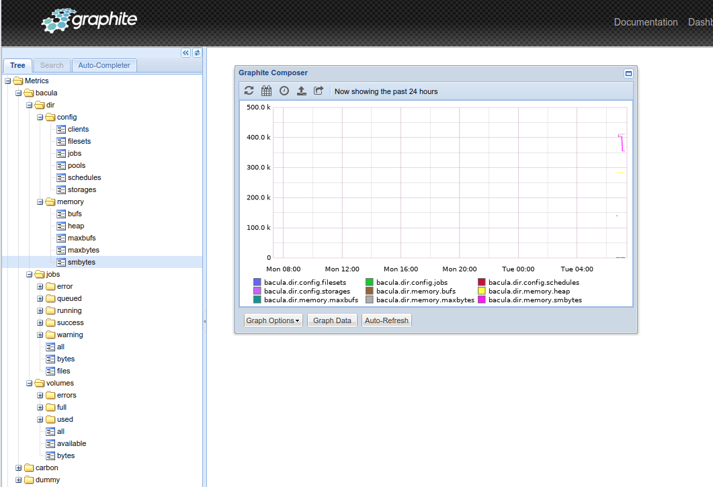The image size is (713, 487).
Task: Click the dummy folder icon
Action: [29, 480]
